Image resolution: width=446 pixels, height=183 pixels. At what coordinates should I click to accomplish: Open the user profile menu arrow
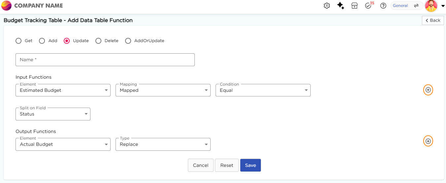[x=443, y=6]
